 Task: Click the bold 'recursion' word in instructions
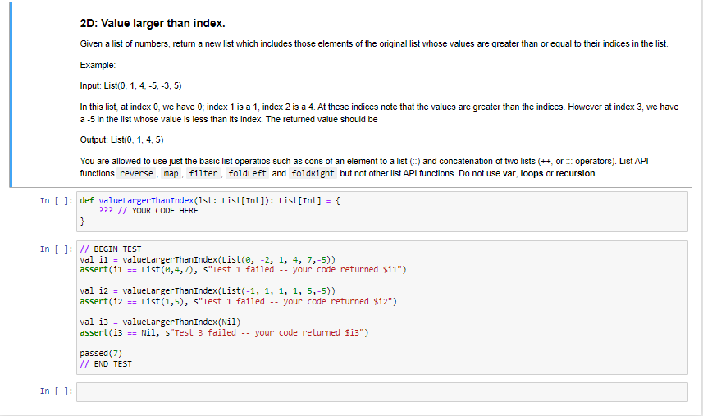click(x=575, y=173)
